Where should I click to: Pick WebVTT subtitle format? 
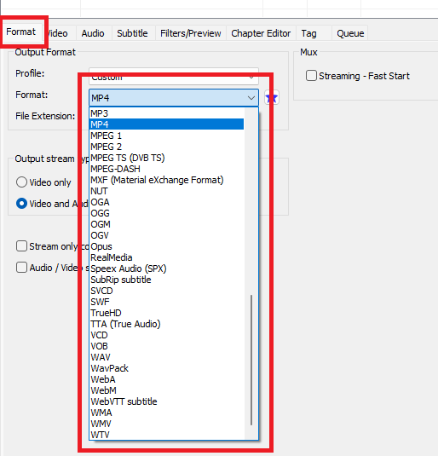coord(167,401)
